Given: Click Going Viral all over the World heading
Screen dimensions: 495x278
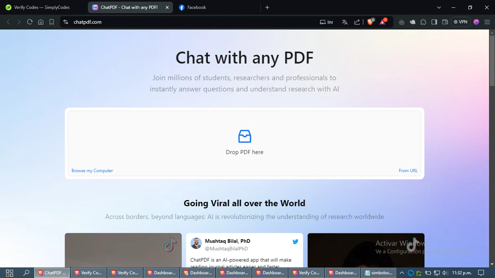Looking at the screenshot, I should [x=245, y=203].
